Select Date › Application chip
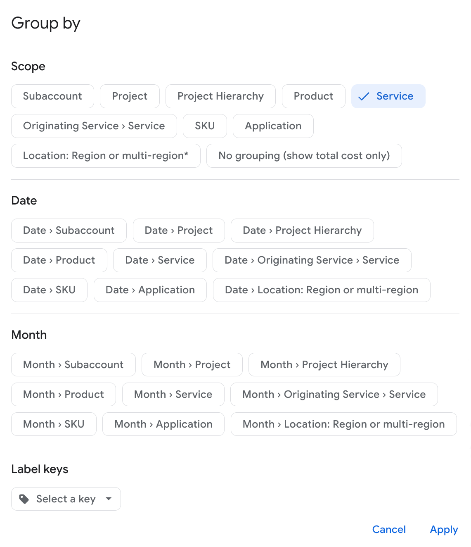 point(150,290)
